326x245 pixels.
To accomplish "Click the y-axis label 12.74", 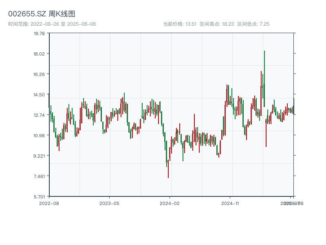I will (x=39, y=115).
